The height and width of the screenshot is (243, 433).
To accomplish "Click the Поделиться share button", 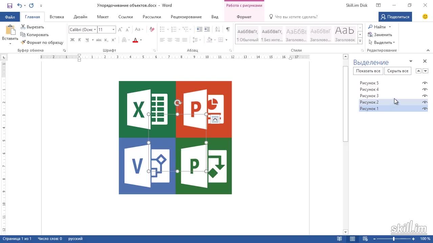I will tap(395, 17).
